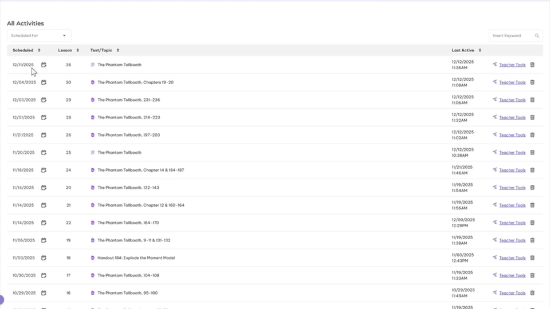Open Teacher Tools for Lesson 30

pyautogui.click(x=512, y=82)
